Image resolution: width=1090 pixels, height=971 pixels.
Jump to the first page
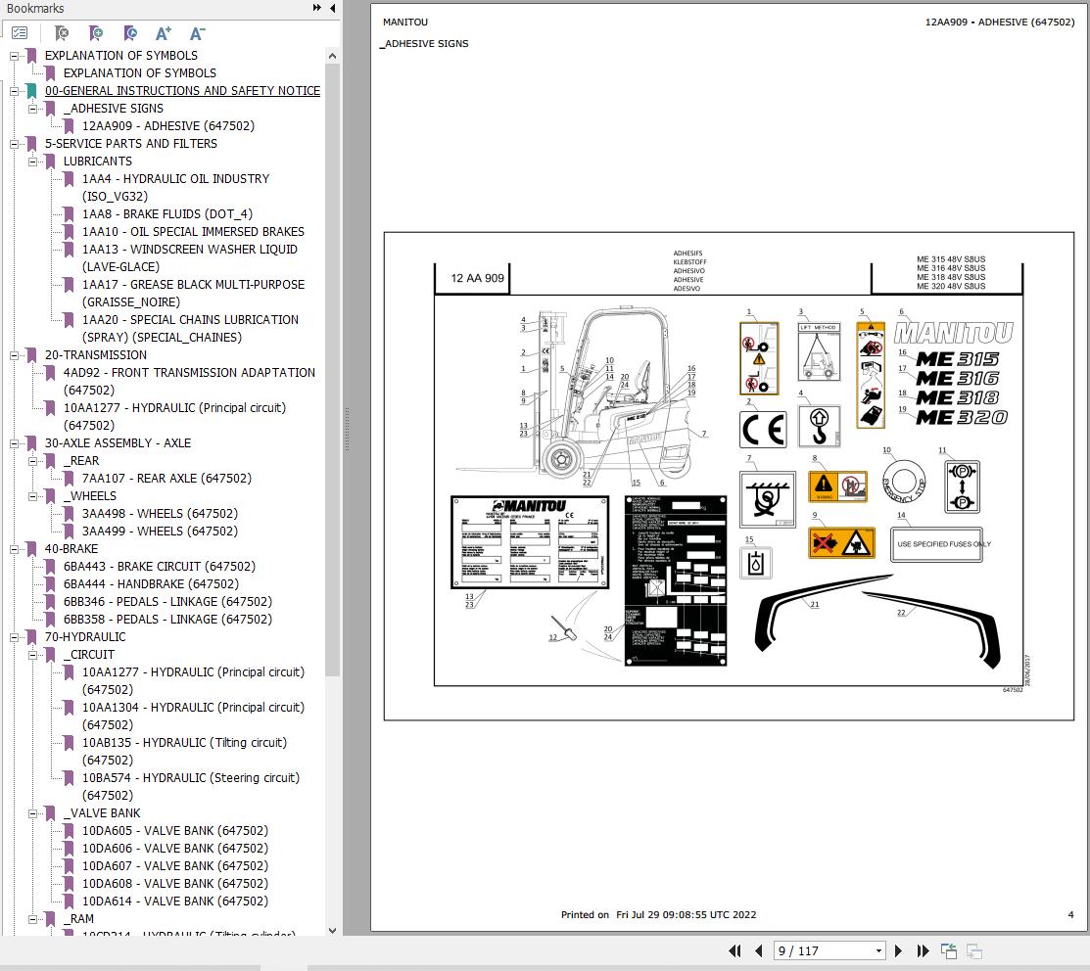[x=735, y=950]
